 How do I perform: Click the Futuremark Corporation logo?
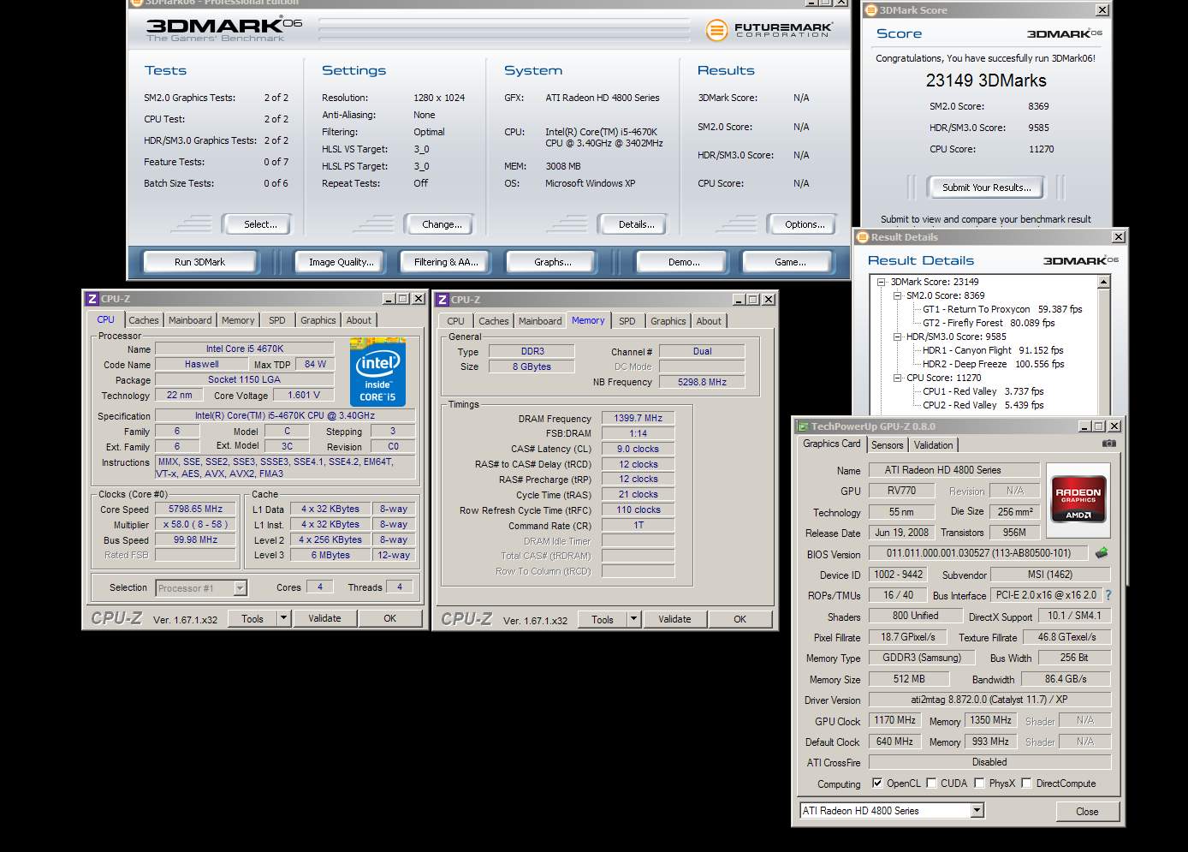pyautogui.click(x=768, y=30)
